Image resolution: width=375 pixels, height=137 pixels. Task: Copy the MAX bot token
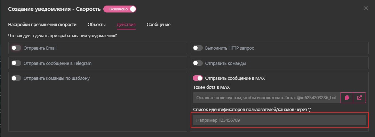[347, 98]
